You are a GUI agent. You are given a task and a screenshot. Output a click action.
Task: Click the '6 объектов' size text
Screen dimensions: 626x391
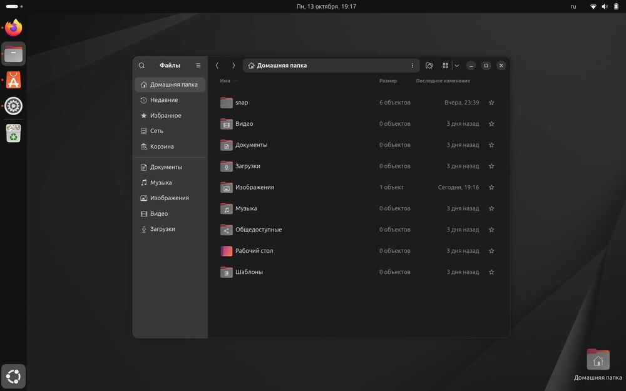[395, 103]
